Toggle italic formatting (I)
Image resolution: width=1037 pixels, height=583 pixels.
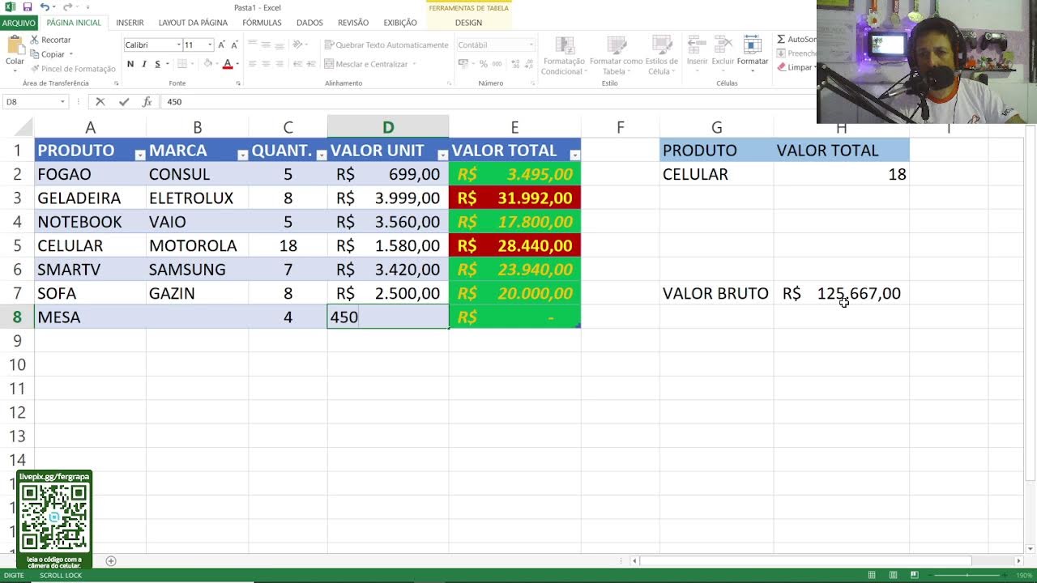[x=144, y=64]
